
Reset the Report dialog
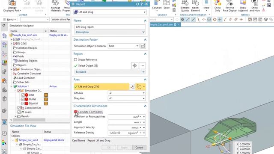[137, 4]
